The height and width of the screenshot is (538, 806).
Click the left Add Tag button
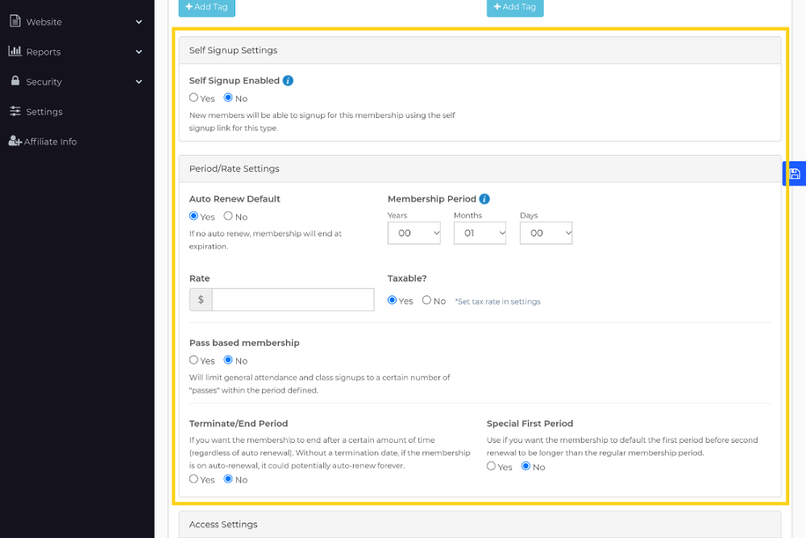[x=206, y=7]
